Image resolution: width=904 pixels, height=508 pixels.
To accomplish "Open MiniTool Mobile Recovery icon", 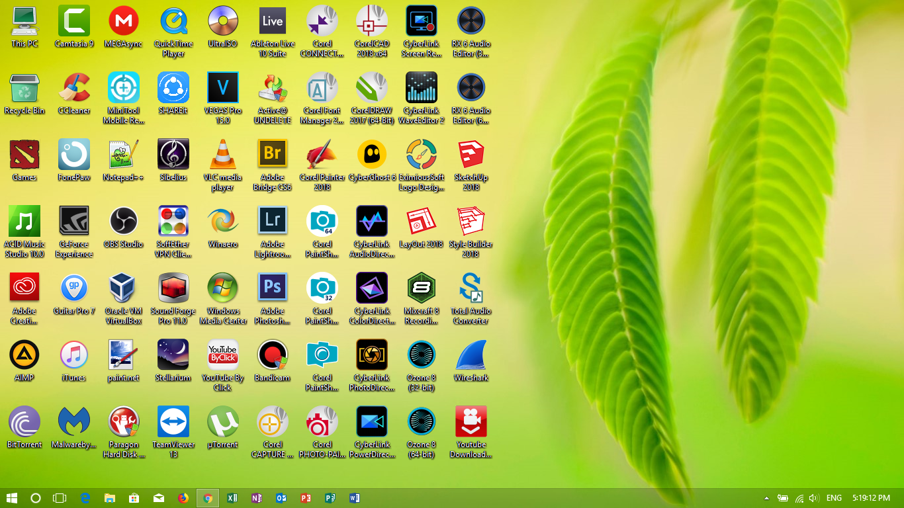I will point(124,87).
